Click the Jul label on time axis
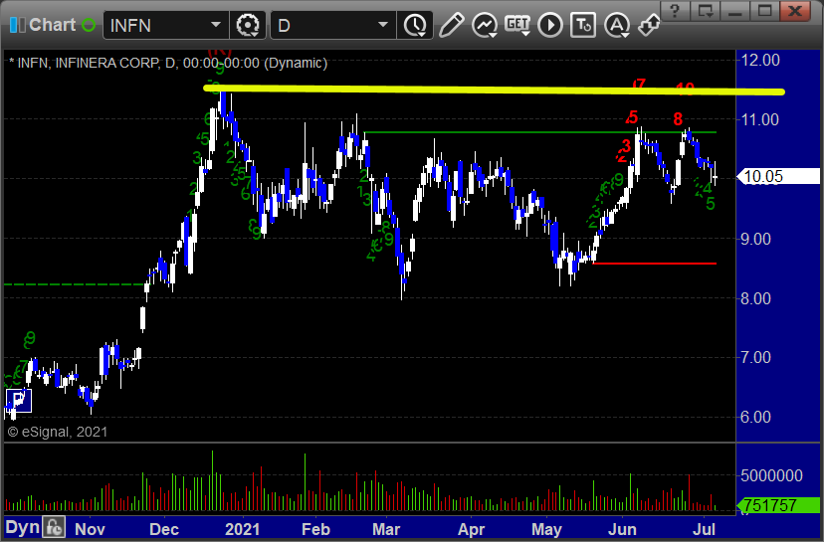Viewport: 824px width, 542px height. [704, 529]
